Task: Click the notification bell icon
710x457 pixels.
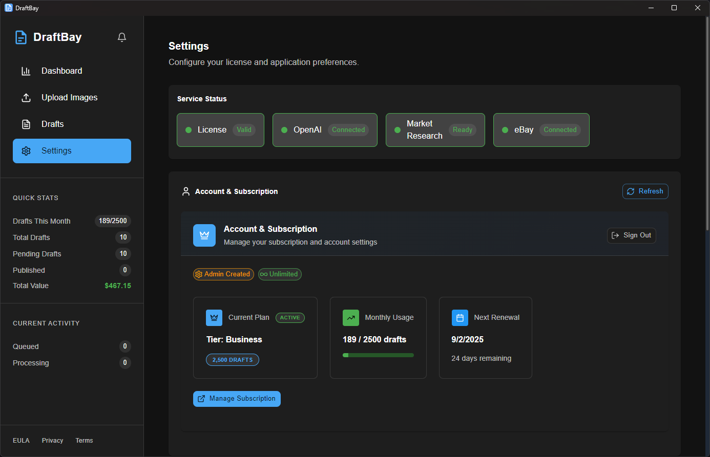Action: (122, 37)
